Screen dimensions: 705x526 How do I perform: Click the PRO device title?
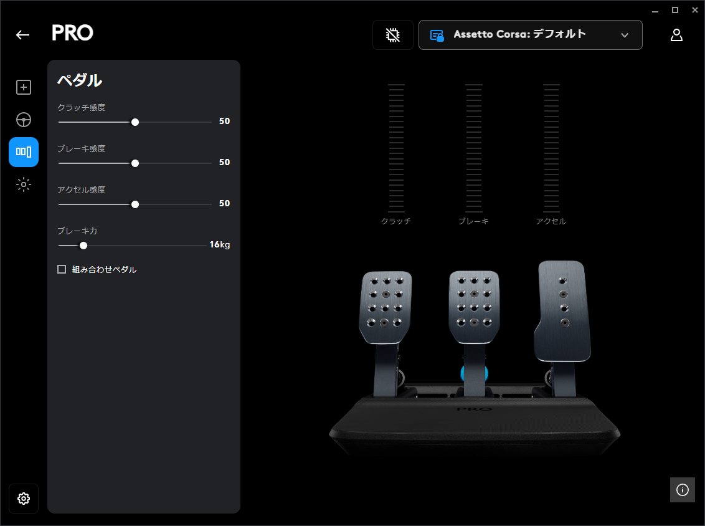pyautogui.click(x=72, y=33)
